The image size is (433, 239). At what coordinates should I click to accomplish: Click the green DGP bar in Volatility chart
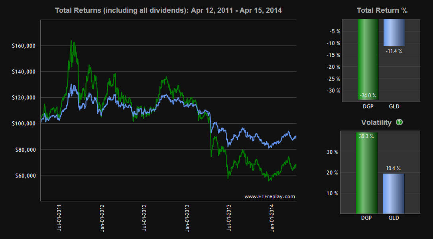(x=366, y=176)
